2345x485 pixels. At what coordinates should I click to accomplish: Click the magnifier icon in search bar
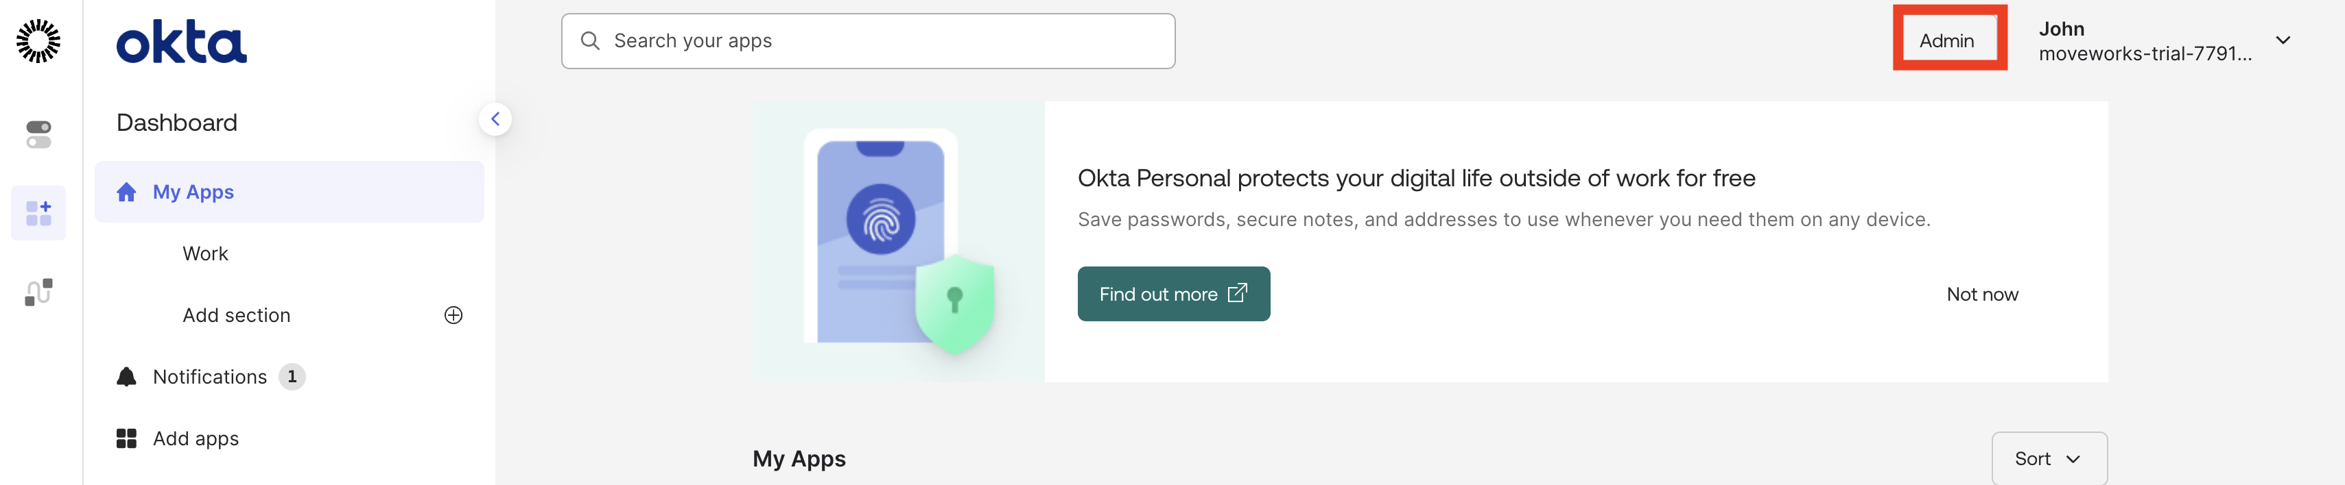[590, 41]
